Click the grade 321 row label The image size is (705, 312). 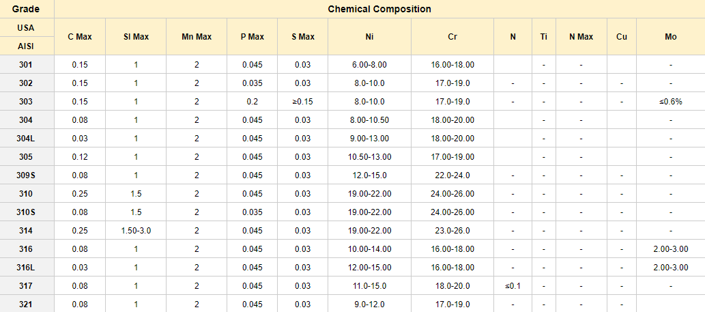[27, 304]
